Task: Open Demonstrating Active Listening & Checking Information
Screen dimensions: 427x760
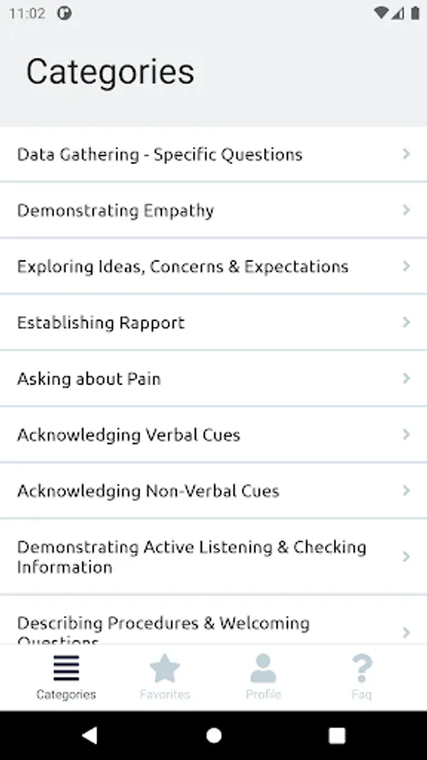Action: (213, 556)
